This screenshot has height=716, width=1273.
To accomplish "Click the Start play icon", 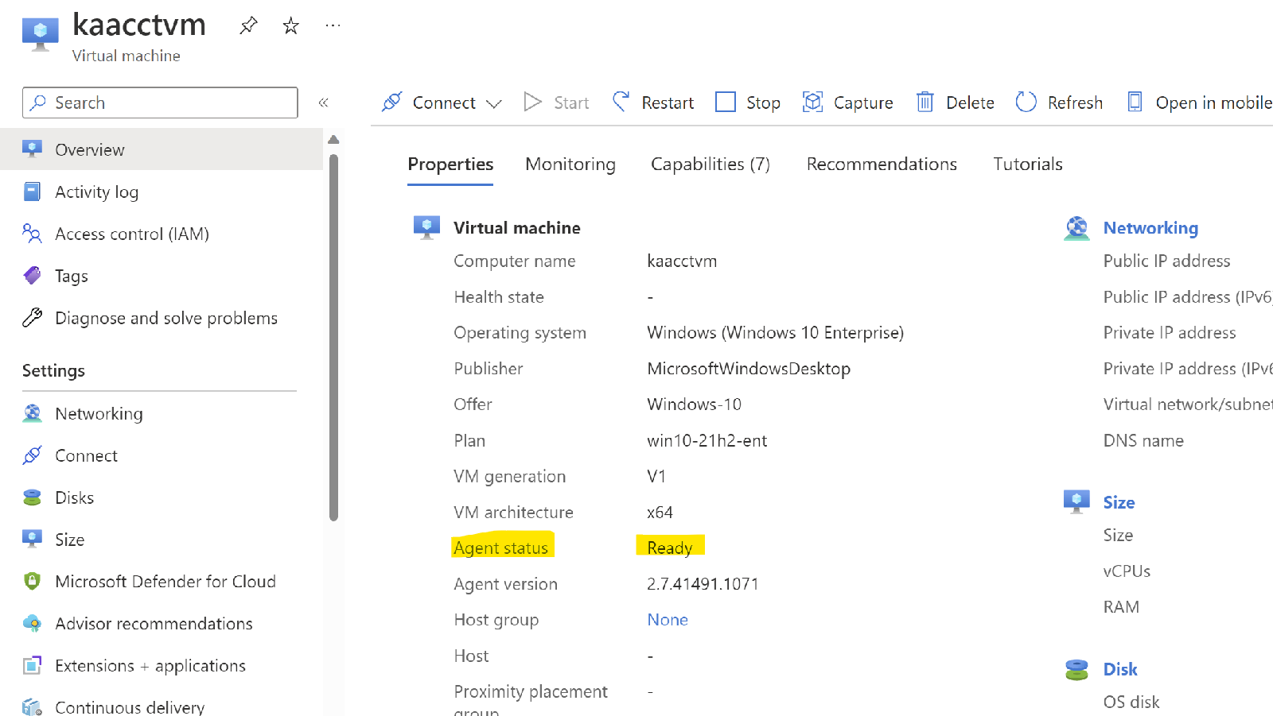I will (533, 102).
